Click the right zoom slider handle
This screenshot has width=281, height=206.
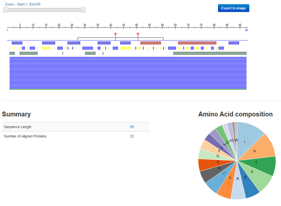[83, 10]
